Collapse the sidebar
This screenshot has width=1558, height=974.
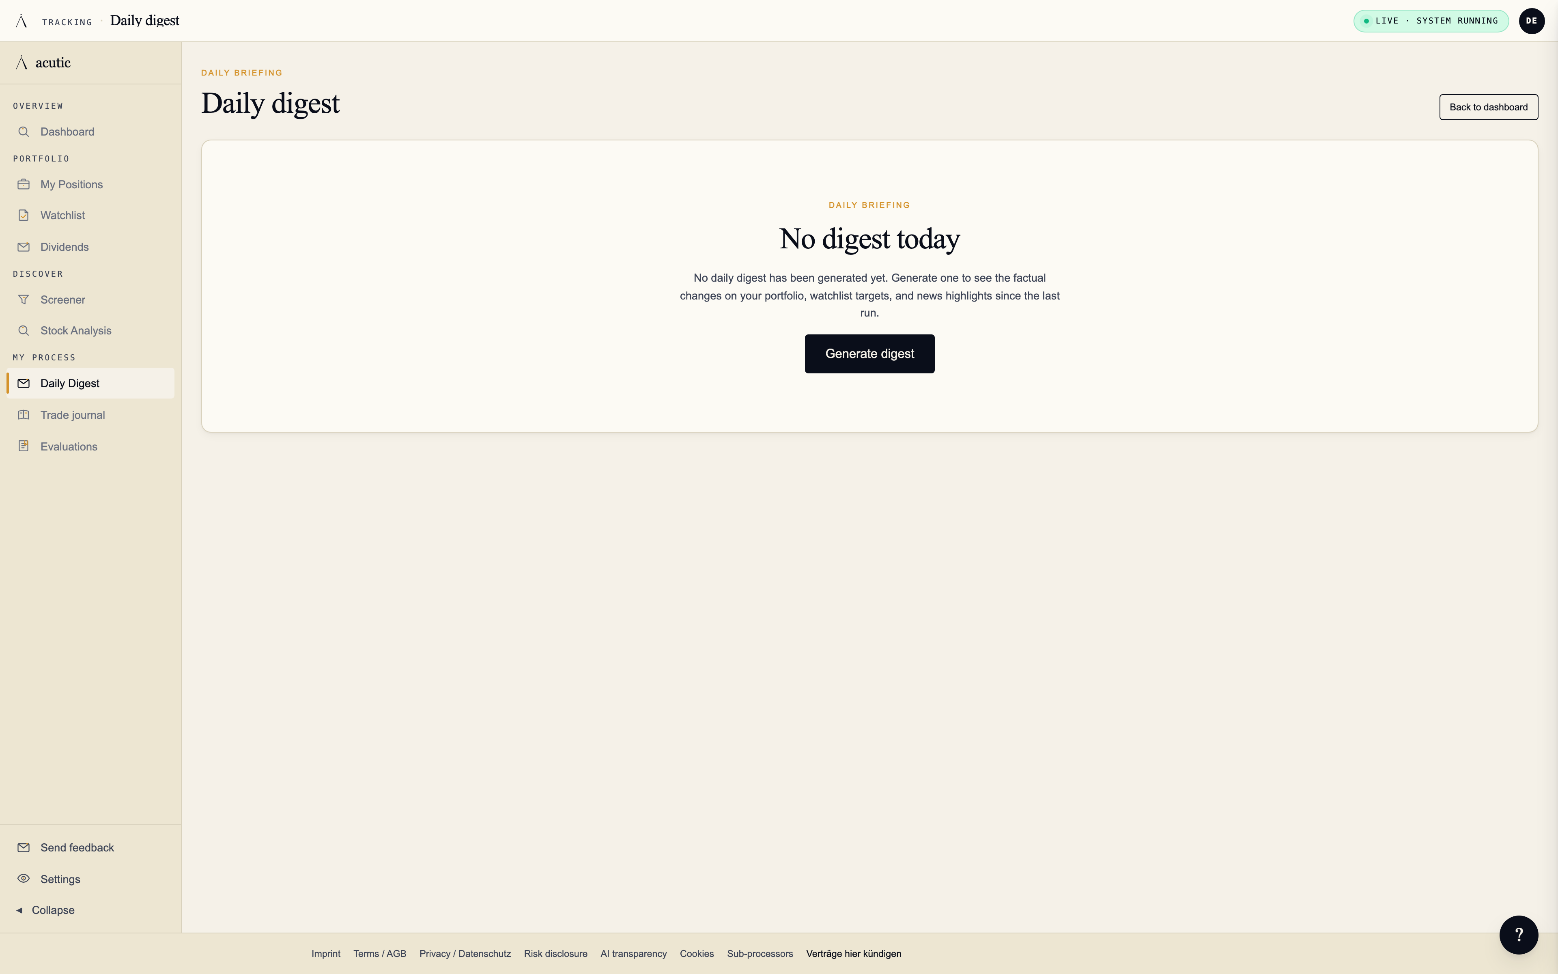pyautogui.click(x=90, y=910)
